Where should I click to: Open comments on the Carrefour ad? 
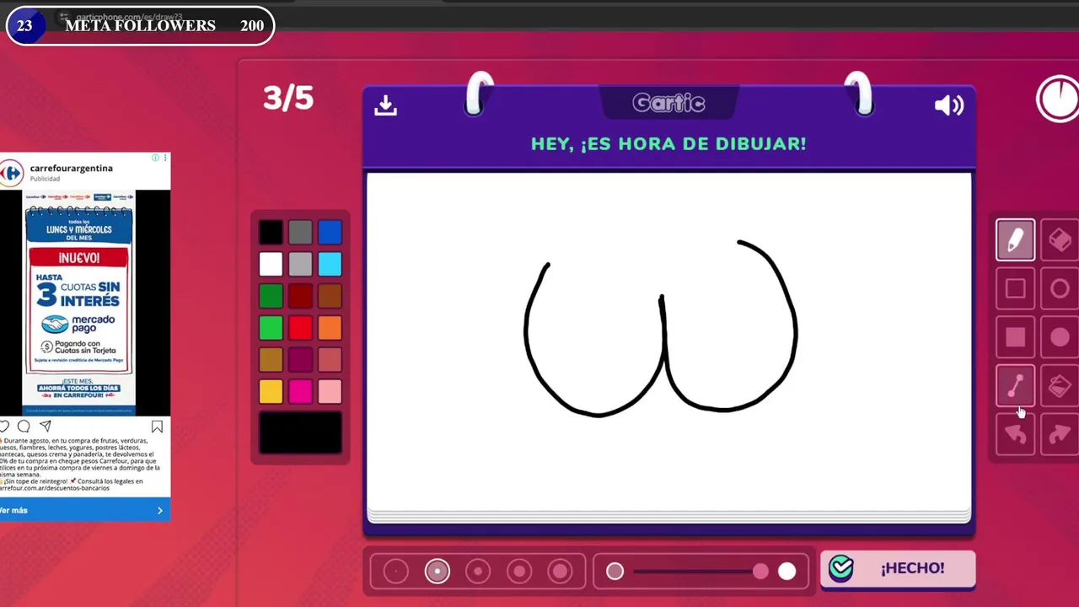[24, 427]
